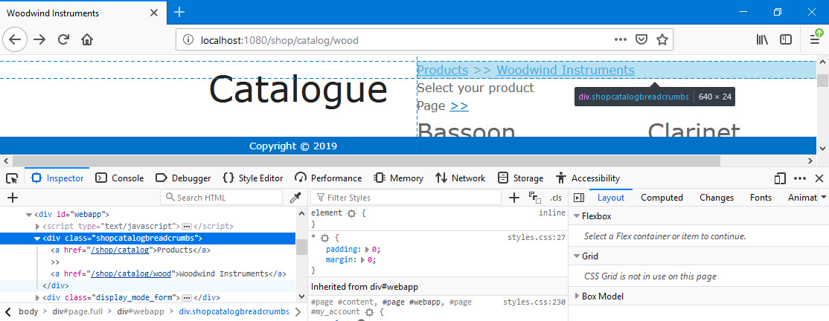Screen dimensions: 829x321
Task: Switch to Style Editor tab
Action: (x=252, y=178)
